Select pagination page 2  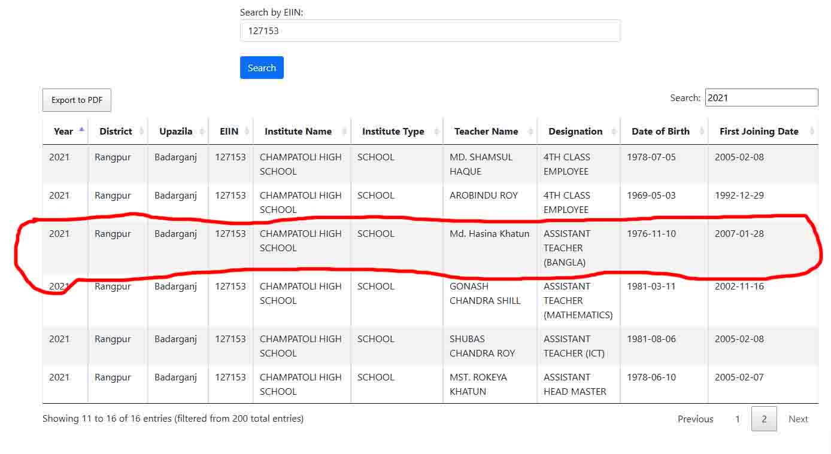point(764,419)
